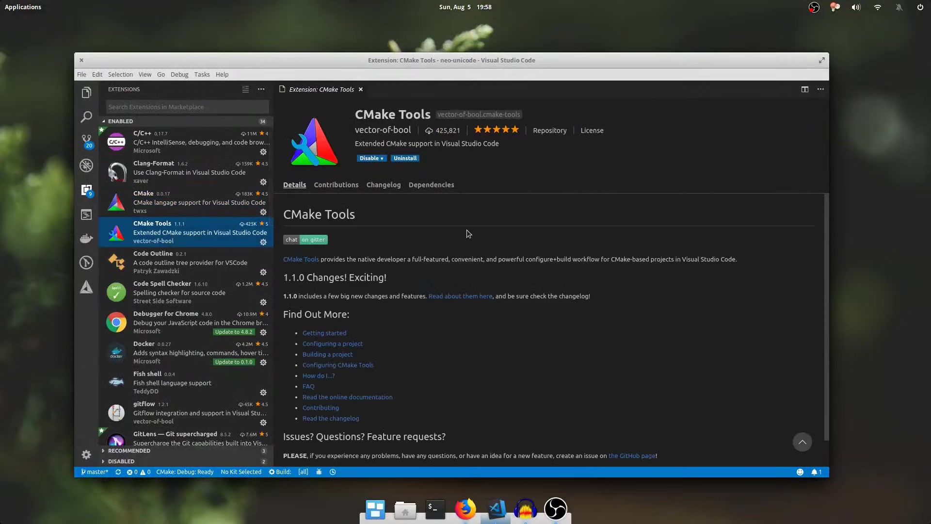Open the Explorer view in activity bar
The height and width of the screenshot is (524, 931).
pyautogui.click(x=86, y=93)
